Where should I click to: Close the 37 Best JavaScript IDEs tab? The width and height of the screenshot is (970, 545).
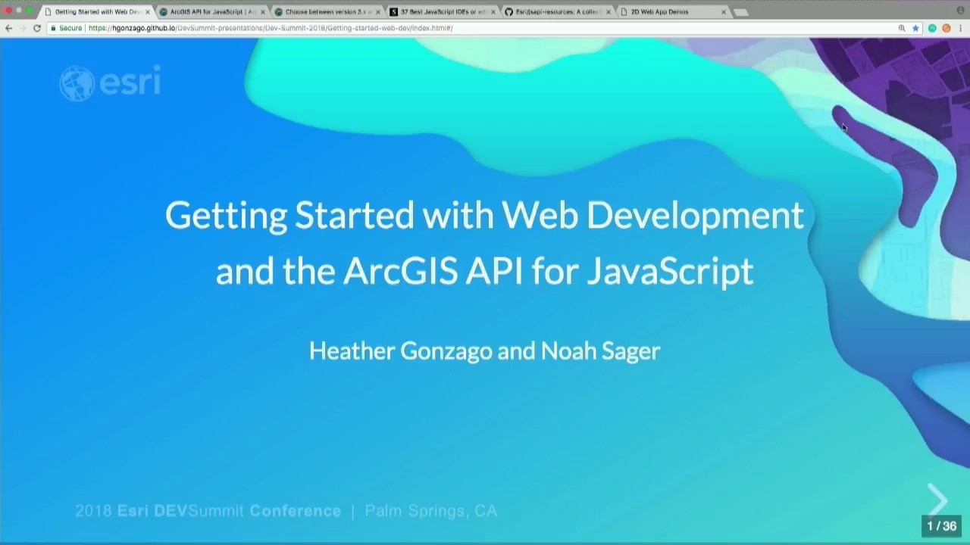coord(493,12)
